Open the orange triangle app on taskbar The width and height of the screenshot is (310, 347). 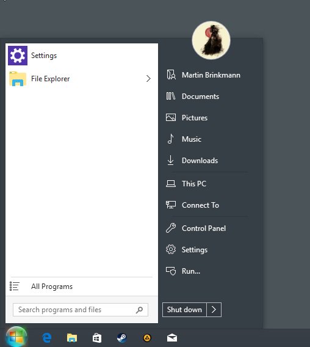(147, 338)
